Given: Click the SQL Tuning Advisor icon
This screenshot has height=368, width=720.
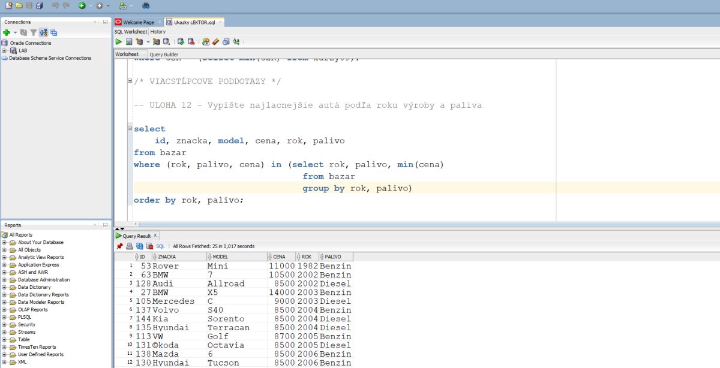Looking at the screenshot, I should coord(166,42).
